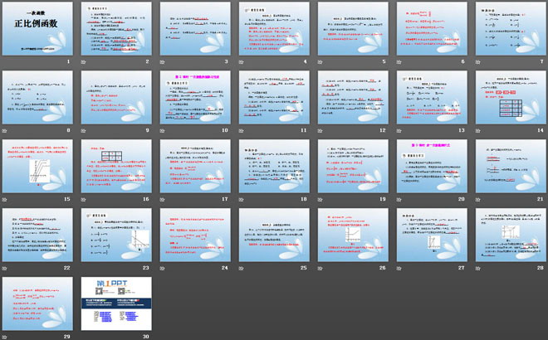Select slide 18 thumbnail
The image size is (548, 340).
[274, 166]
